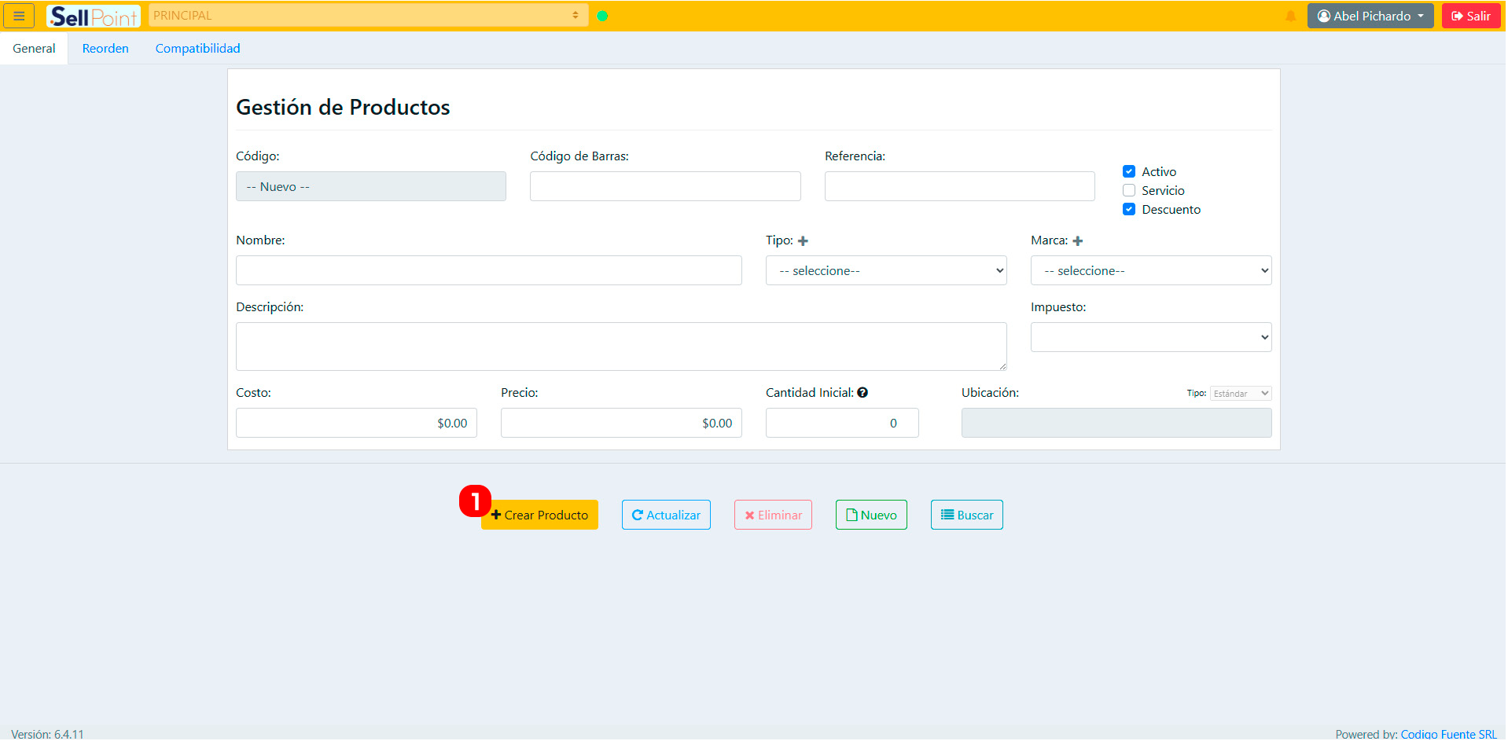Image resolution: width=1508 pixels, height=741 pixels.
Task: Uncheck the Activo checkbox
Action: (x=1129, y=172)
